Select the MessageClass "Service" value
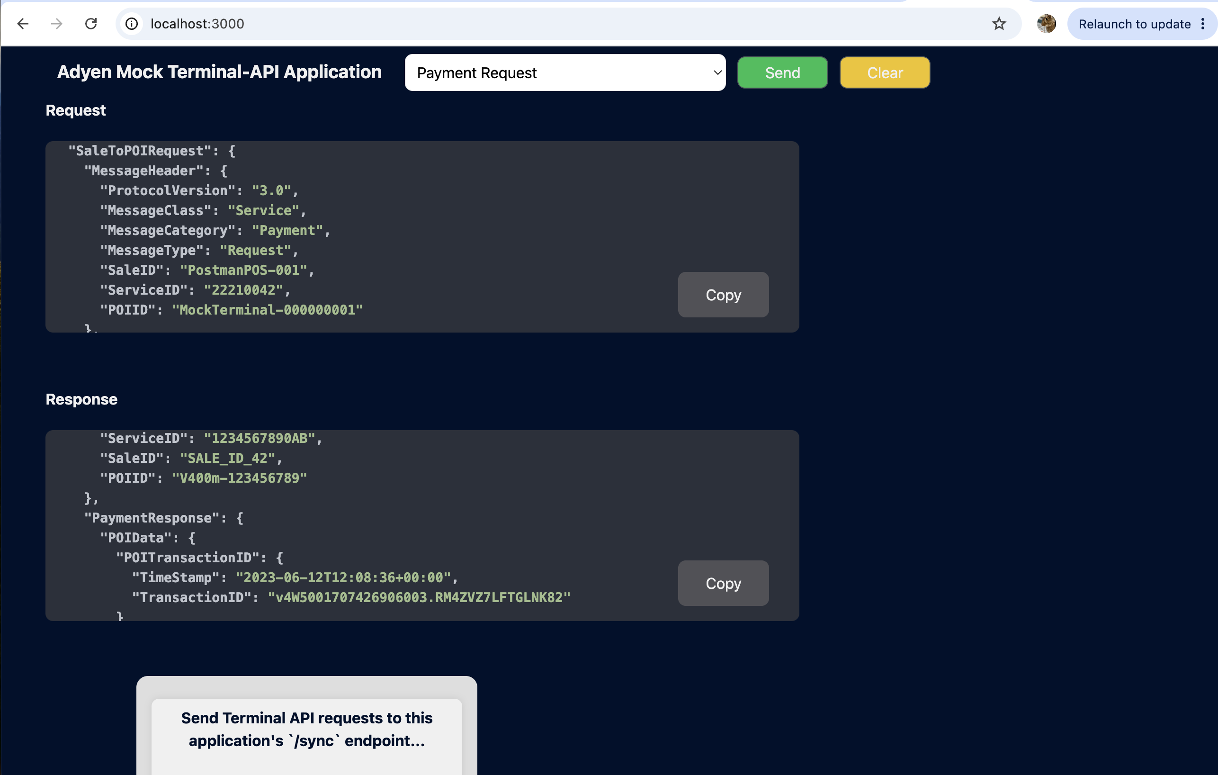Image resolution: width=1218 pixels, height=775 pixels. [264, 210]
